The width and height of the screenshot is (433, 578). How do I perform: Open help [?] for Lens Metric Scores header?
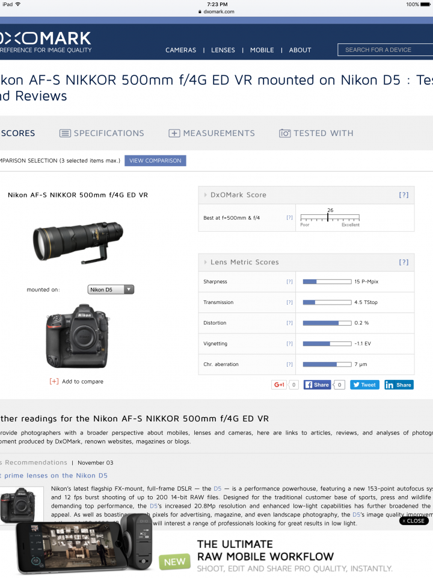coord(404,262)
